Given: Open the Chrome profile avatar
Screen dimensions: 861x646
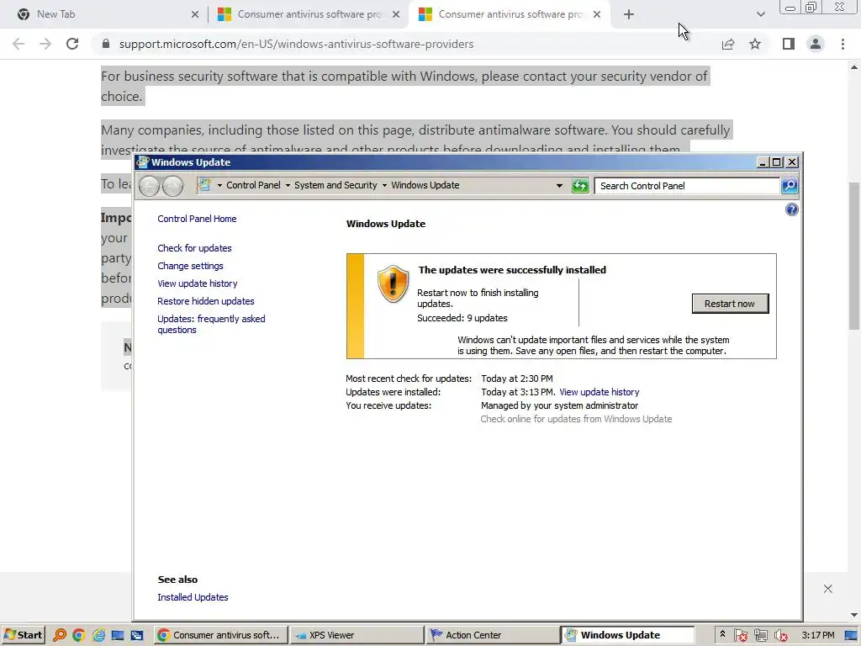Looking at the screenshot, I should 816,44.
